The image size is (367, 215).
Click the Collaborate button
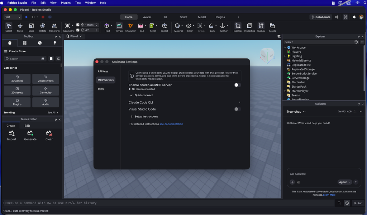click(x=321, y=17)
